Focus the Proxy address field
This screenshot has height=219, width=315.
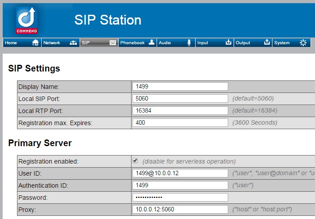180,209
